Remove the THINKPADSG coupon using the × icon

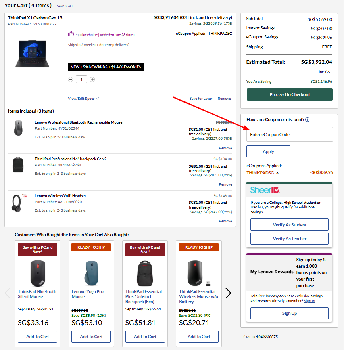277,173
